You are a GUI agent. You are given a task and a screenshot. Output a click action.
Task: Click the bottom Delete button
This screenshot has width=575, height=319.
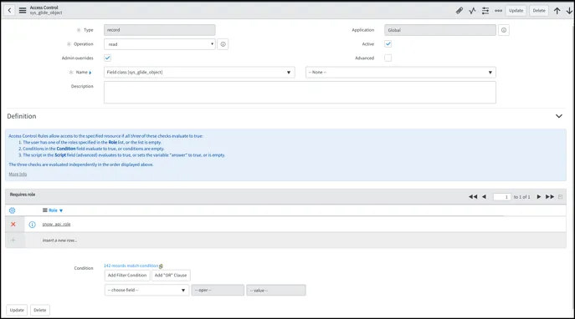40,310
